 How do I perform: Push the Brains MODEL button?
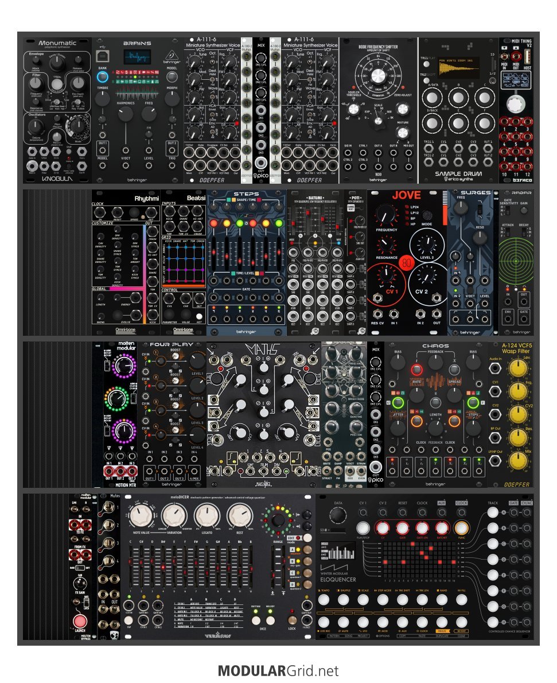tap(172, 77)
